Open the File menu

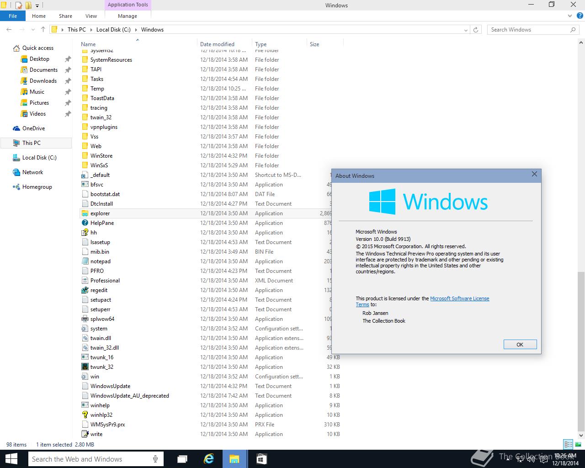pyautogui.click(x=13, y=16)
